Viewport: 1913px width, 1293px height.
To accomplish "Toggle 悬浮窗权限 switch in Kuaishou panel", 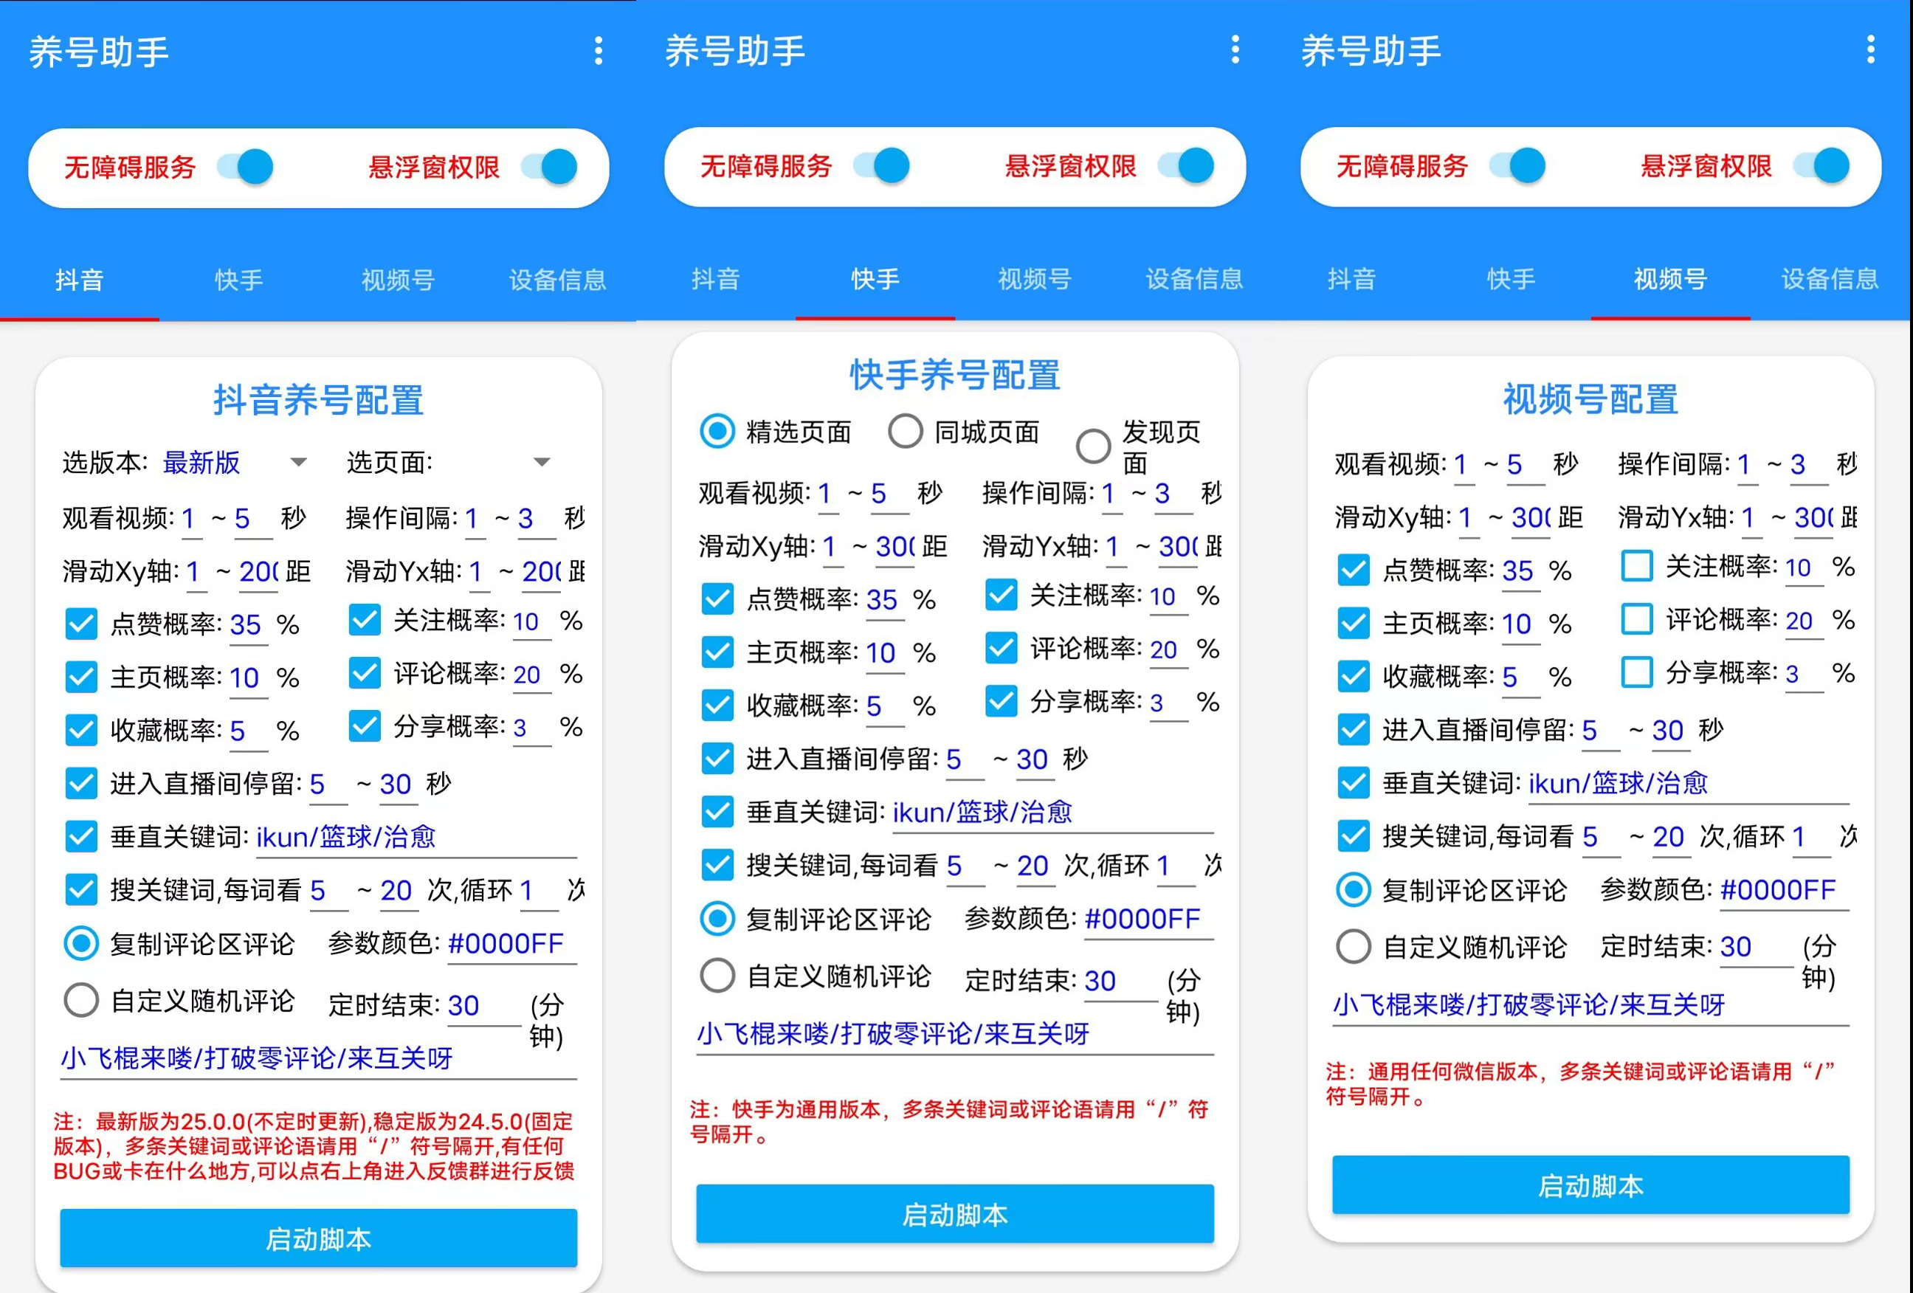I will coord(1187,166).
